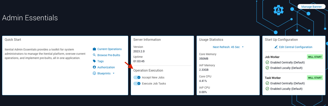Toggle the Accept New Jobs switch
This screenshot has height=106, width=328.
(x=137, y=77)
